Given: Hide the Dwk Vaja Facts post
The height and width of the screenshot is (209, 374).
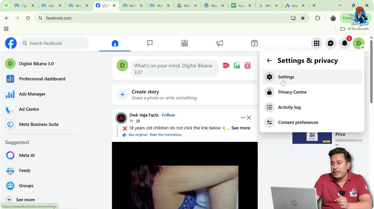Looking at the screenshot, I should coord(249,117).
